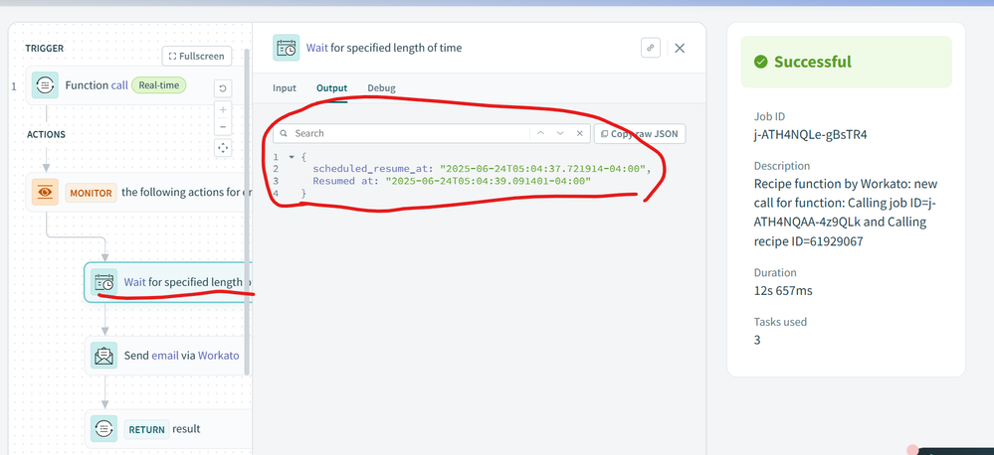The height and width of the screenshot is (455, 994).
Task: Clear the search with the X icon
Action: pos(579,133)
